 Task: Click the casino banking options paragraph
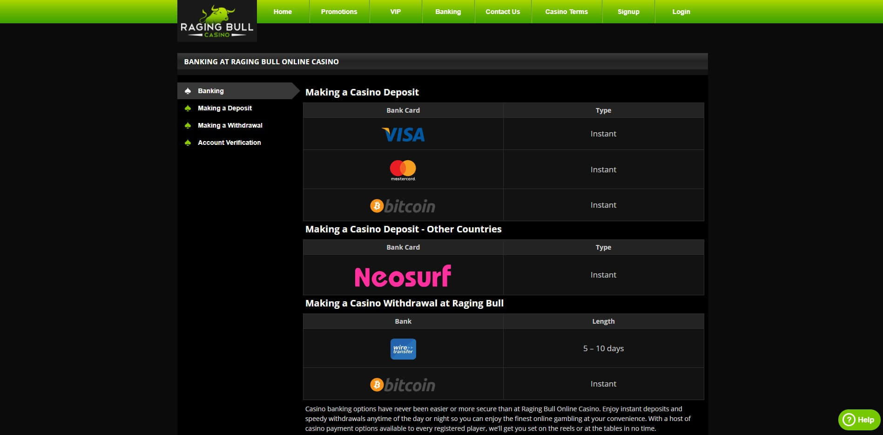498,419
